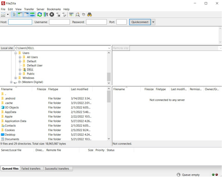
Task: Toggle local directory tree display
Action: coord(20,15)
